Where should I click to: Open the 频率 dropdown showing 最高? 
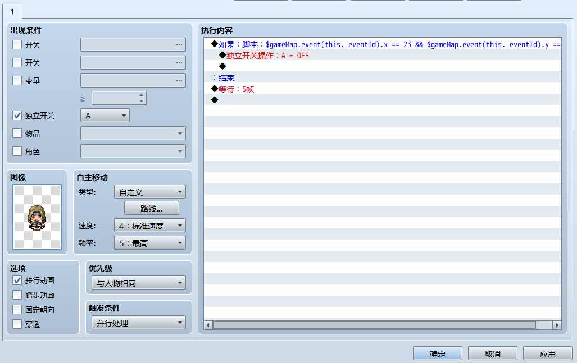[x=150, y=243]
